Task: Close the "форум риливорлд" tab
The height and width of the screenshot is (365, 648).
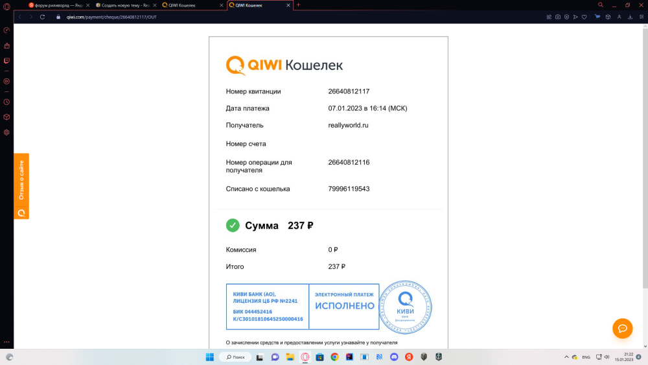Action: [x=88, y=5]
